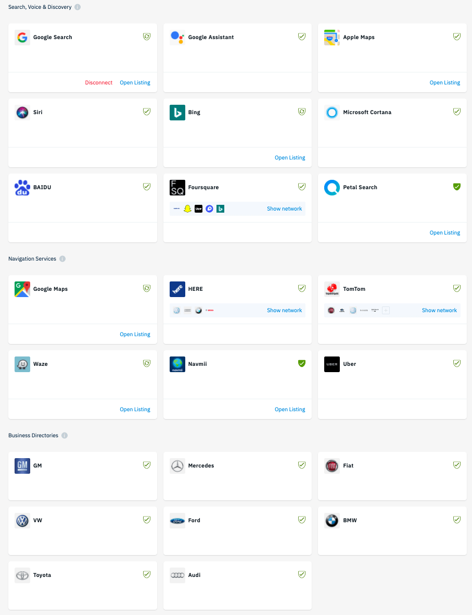The image size is (472, 615).
Task: Click the BMW roundel logo icon
Action: click(x=332, y=521)
